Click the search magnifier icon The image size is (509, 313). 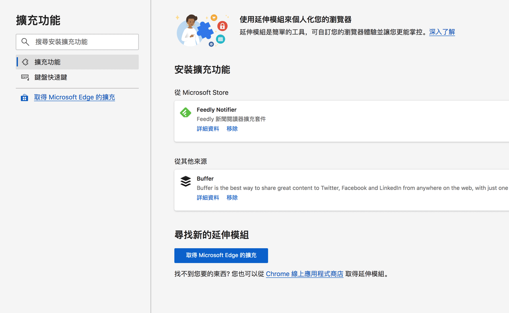coord(25,42)
